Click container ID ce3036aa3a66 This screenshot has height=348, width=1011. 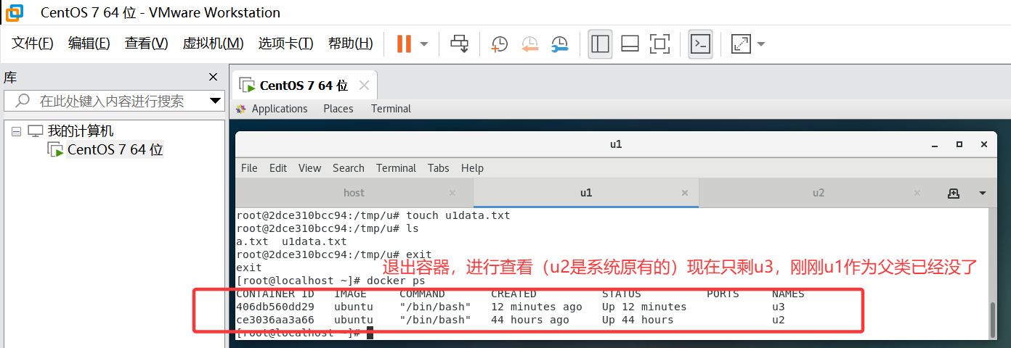point(275,320)
